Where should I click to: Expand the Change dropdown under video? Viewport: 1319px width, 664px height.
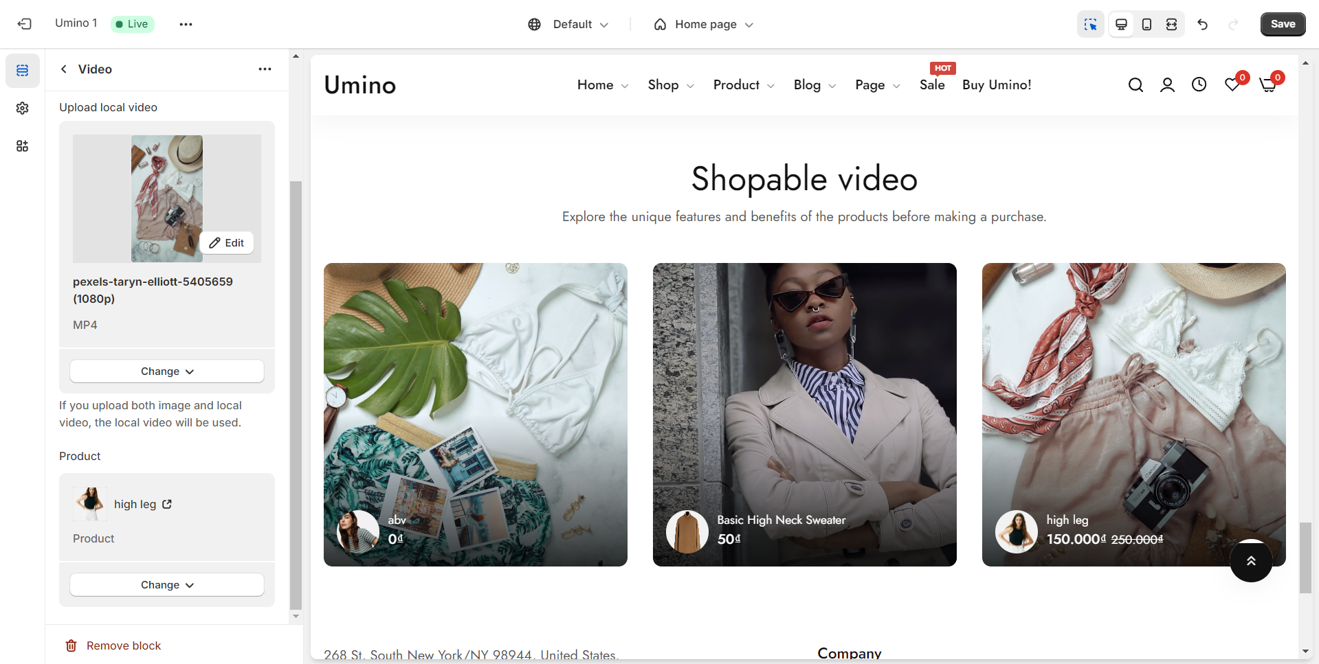[x=167, y=371]
